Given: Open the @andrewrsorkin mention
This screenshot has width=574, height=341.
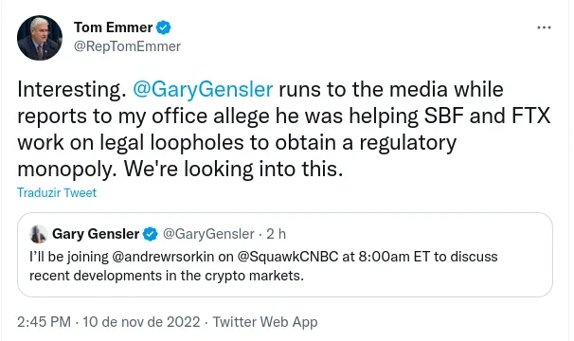Looking at the screenshot, I should point(163,257).
